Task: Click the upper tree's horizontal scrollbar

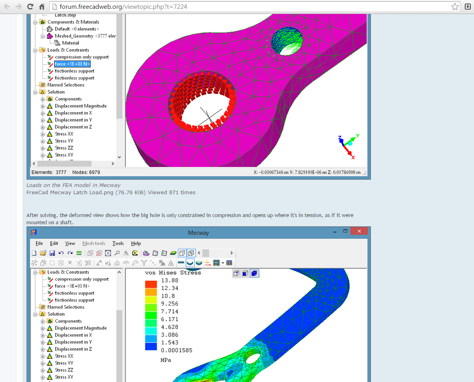Action: click(64, 163)
